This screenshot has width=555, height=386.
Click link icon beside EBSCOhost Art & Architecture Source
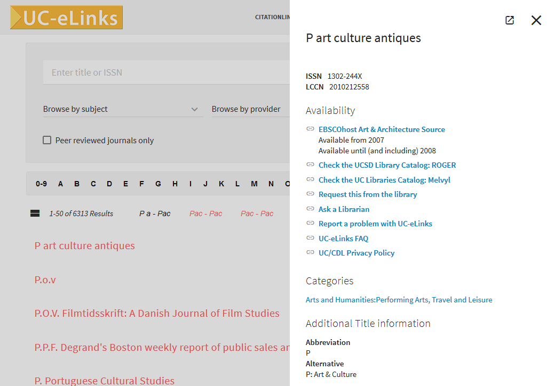coord(311,129)
